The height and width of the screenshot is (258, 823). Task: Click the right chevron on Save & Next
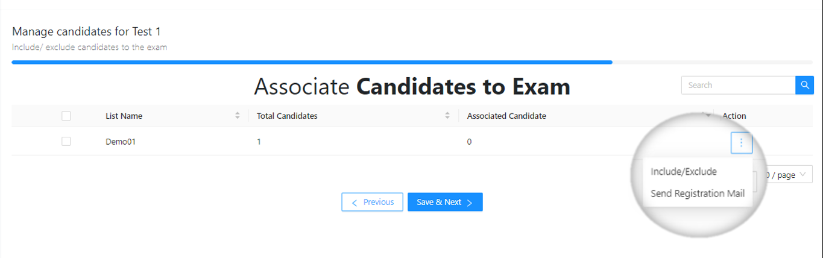click(x=470, y=203)
